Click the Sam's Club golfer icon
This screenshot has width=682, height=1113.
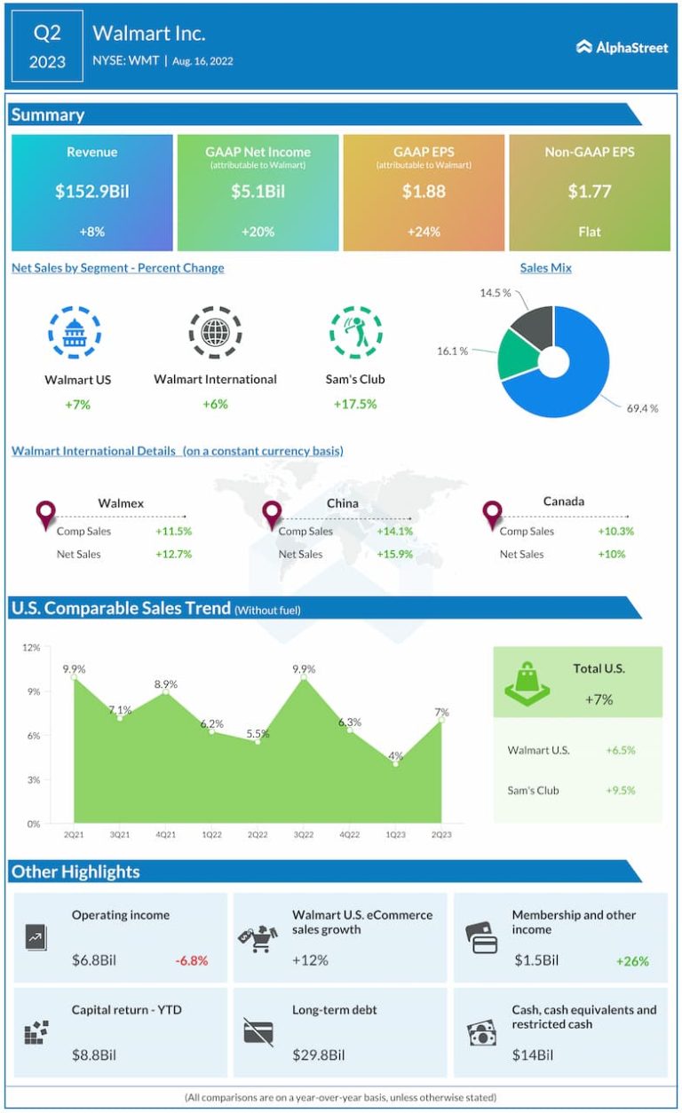355,333
